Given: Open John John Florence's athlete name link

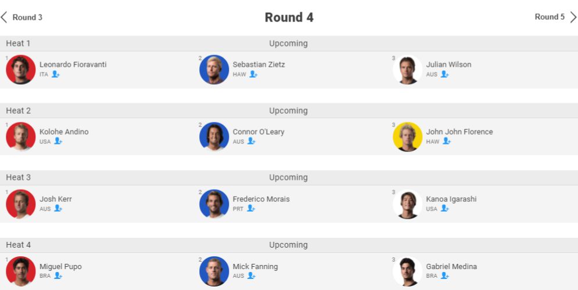Looking at the screenshot, I should point(459,132).
